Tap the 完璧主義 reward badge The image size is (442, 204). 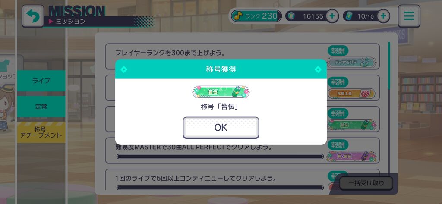pos(351,94)
